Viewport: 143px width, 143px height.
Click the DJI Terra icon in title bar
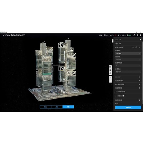pos(1,32)
